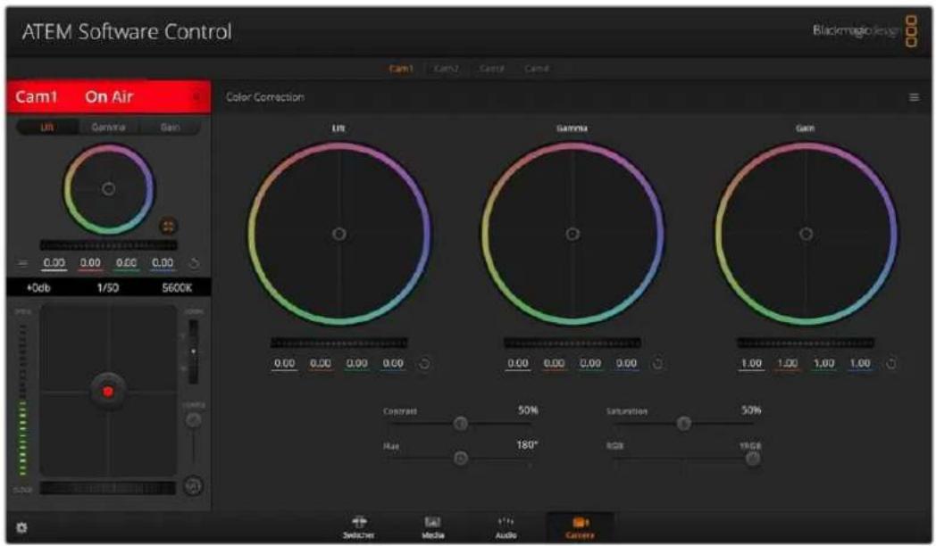Click the large Gamma green value field

(590, 364)
